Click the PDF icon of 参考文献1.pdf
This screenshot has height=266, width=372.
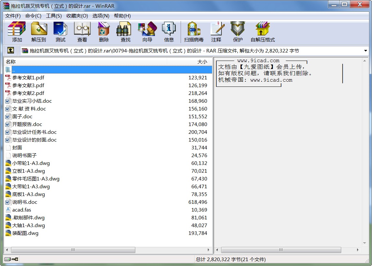pyautogui.click(x=8, y=78)
